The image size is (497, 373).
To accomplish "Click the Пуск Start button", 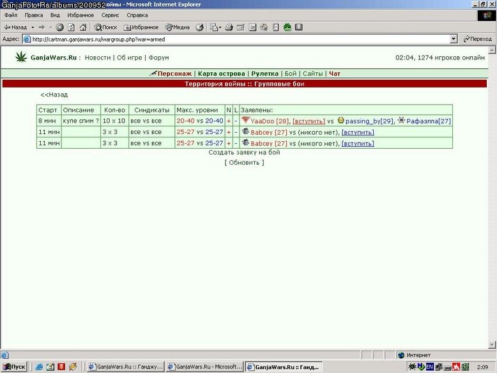I will tap(14, 367).
